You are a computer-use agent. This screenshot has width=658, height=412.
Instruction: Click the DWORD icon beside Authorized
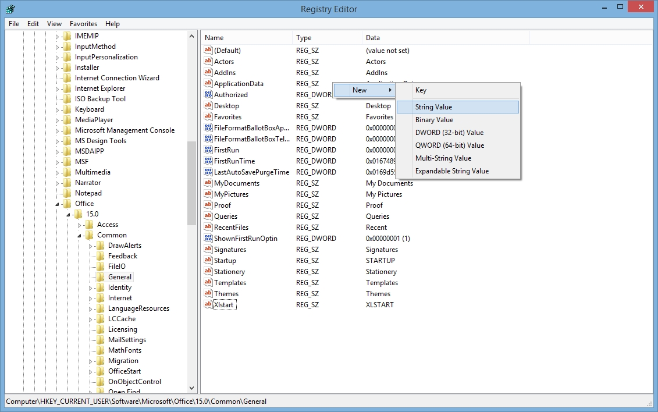(x=208, y=94)
